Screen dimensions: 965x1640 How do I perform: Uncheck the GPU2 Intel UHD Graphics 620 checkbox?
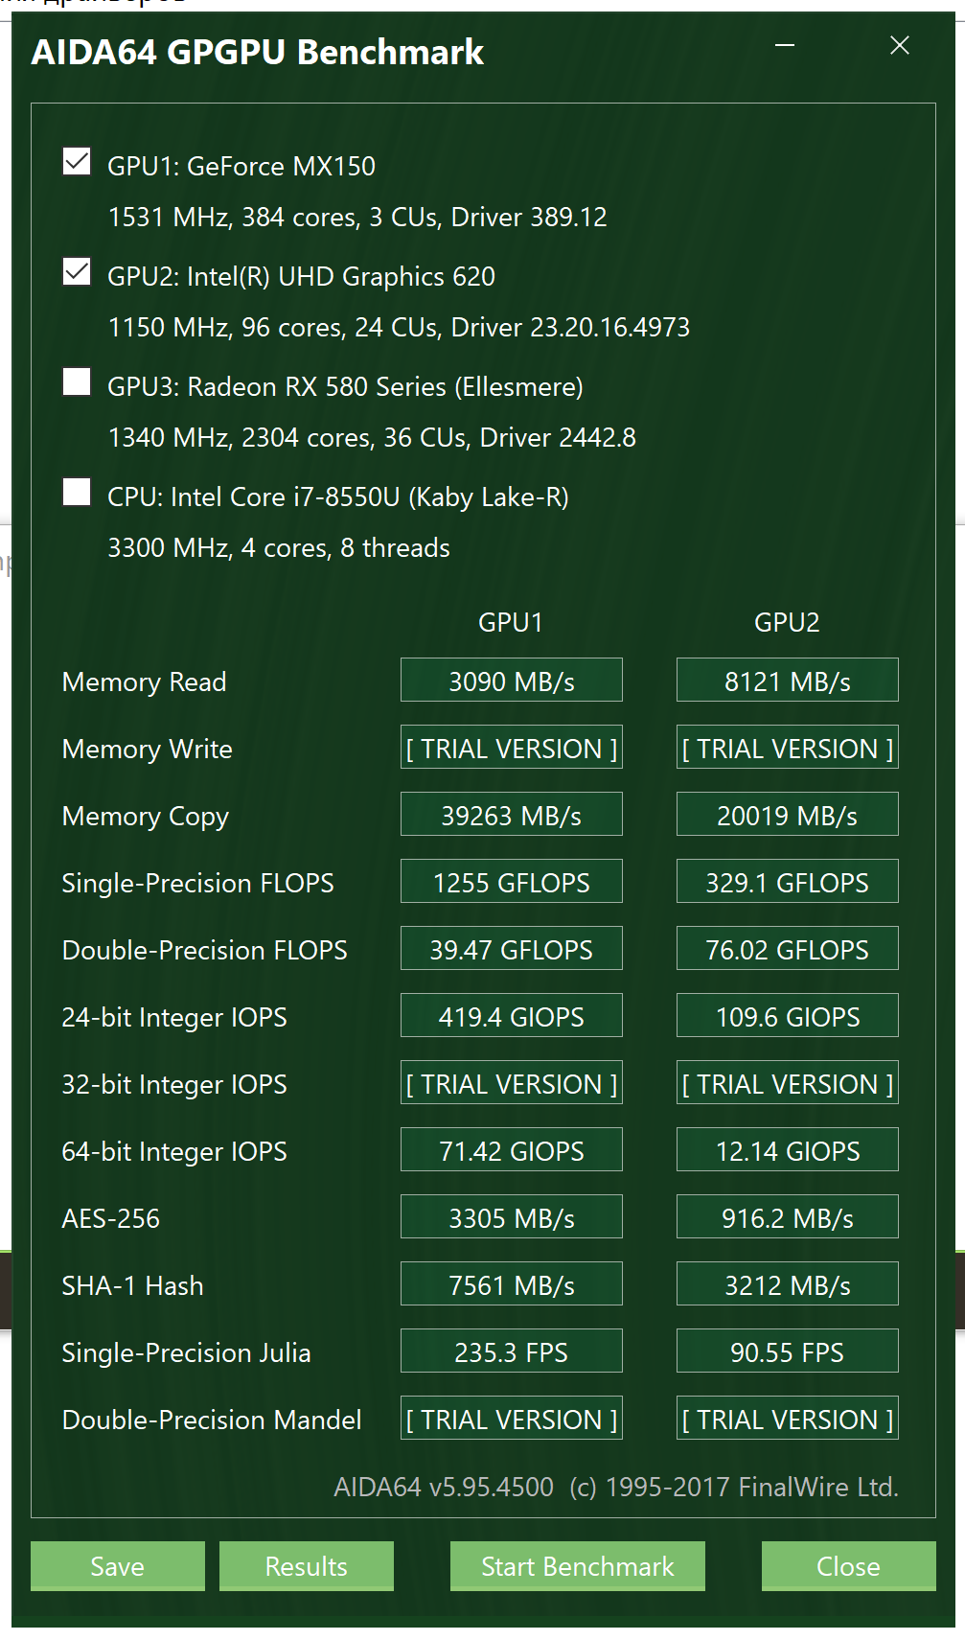click(x=77, y=272)
